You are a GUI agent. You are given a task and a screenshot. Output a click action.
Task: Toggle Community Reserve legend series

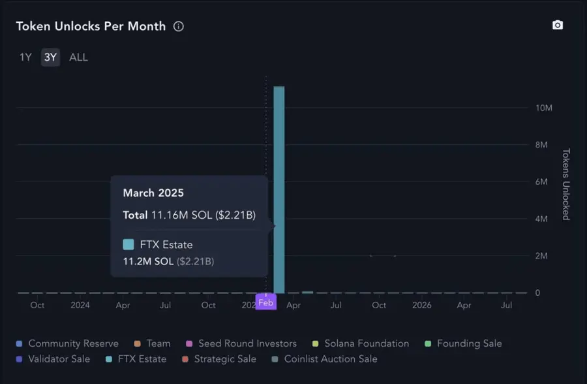pyautogui.click(x=73, y=344)
